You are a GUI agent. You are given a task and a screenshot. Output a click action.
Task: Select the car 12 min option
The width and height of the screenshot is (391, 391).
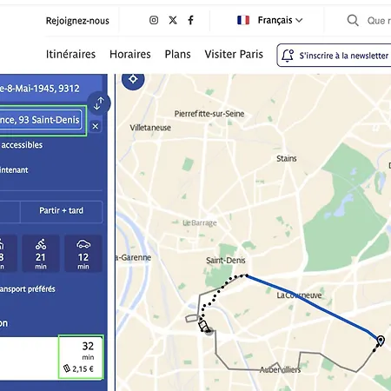pyautogui.click(x=83, y=254)
